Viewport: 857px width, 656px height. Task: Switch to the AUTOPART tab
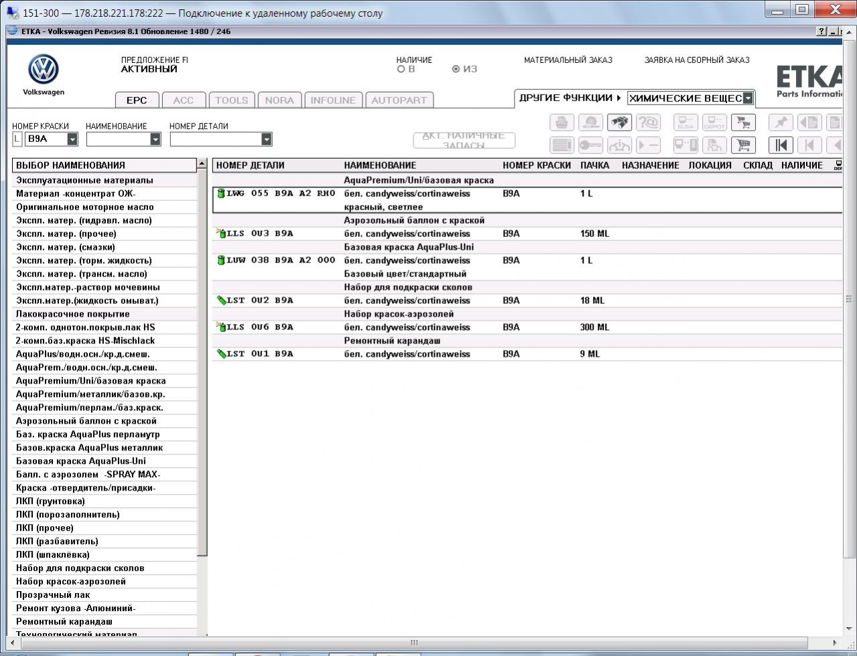[x=399, y=100]
